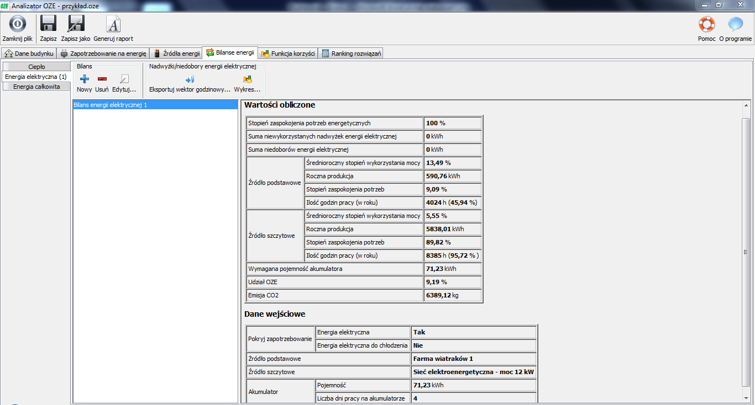Select Ciepło side category
755x405 pixels.
point(36,67)
